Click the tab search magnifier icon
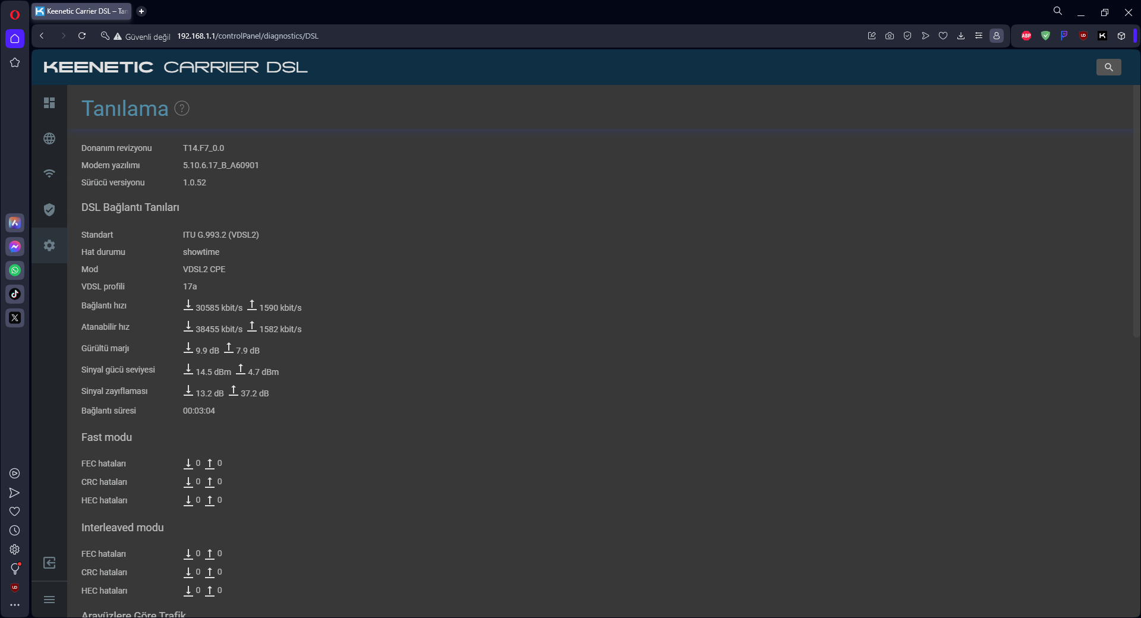This screenshot has width=1141, height=618. (1057, 11)
